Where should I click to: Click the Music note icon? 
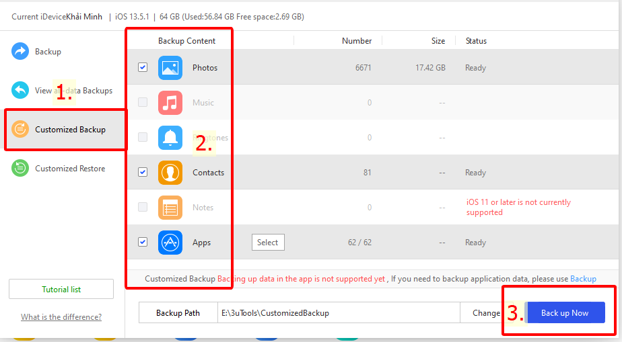[x=170, y=103]
